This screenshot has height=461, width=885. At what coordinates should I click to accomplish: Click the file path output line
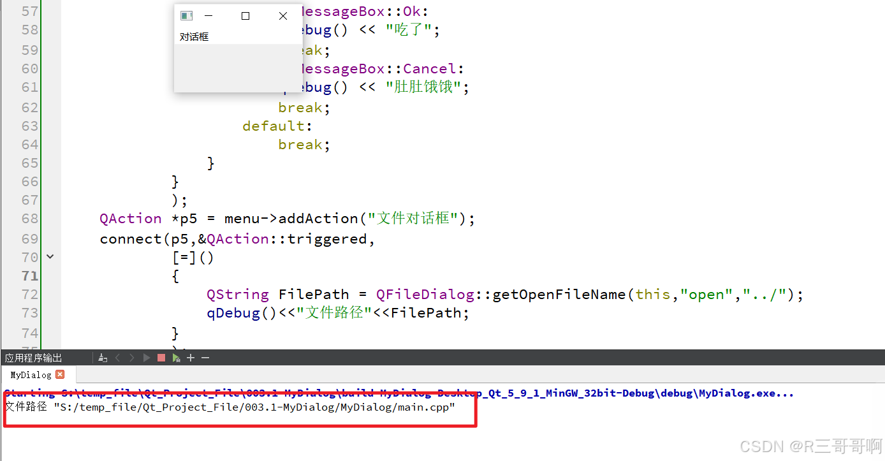pyautogui.click(x=230, y=407)
